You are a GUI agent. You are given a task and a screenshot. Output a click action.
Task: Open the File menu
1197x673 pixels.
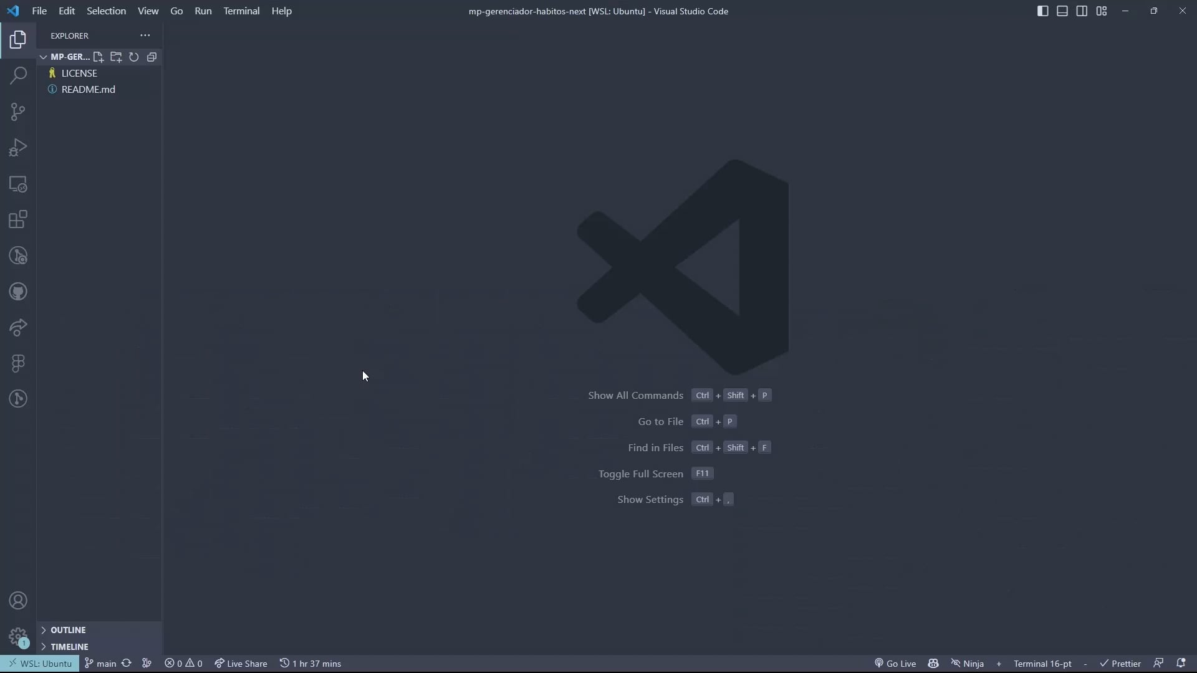click(x=39, y=11)
